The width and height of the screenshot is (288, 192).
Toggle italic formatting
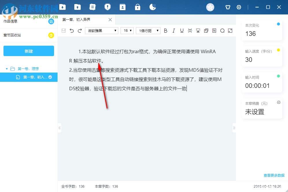(174, 30)
